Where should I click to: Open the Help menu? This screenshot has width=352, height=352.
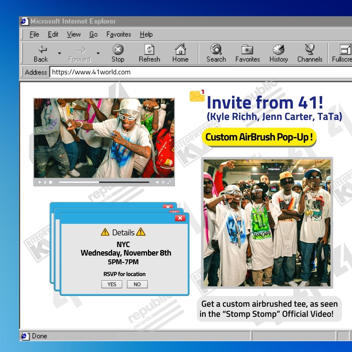[x=146, y=34]
